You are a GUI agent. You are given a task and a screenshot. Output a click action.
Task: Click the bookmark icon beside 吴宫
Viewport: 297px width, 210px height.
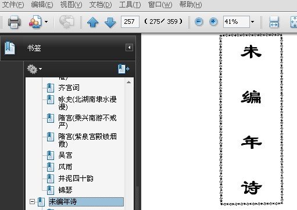tap(51, 155)
